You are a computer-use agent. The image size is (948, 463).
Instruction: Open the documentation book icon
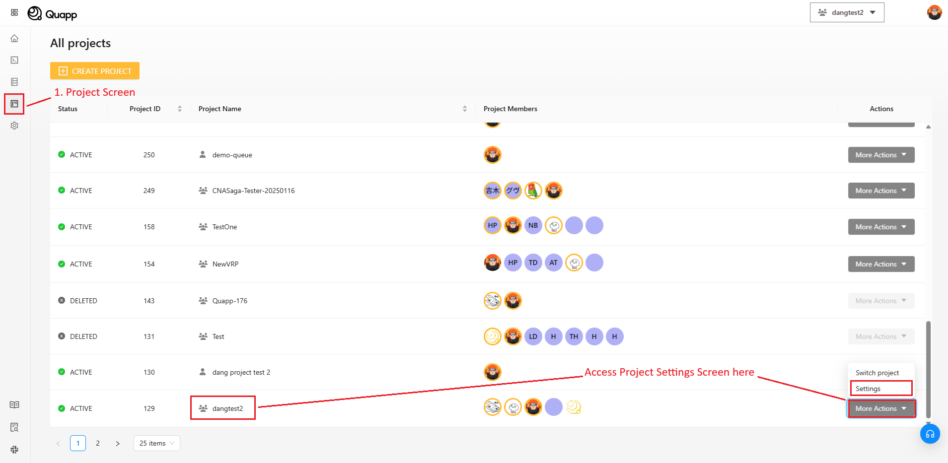click(x=14, y=405)
